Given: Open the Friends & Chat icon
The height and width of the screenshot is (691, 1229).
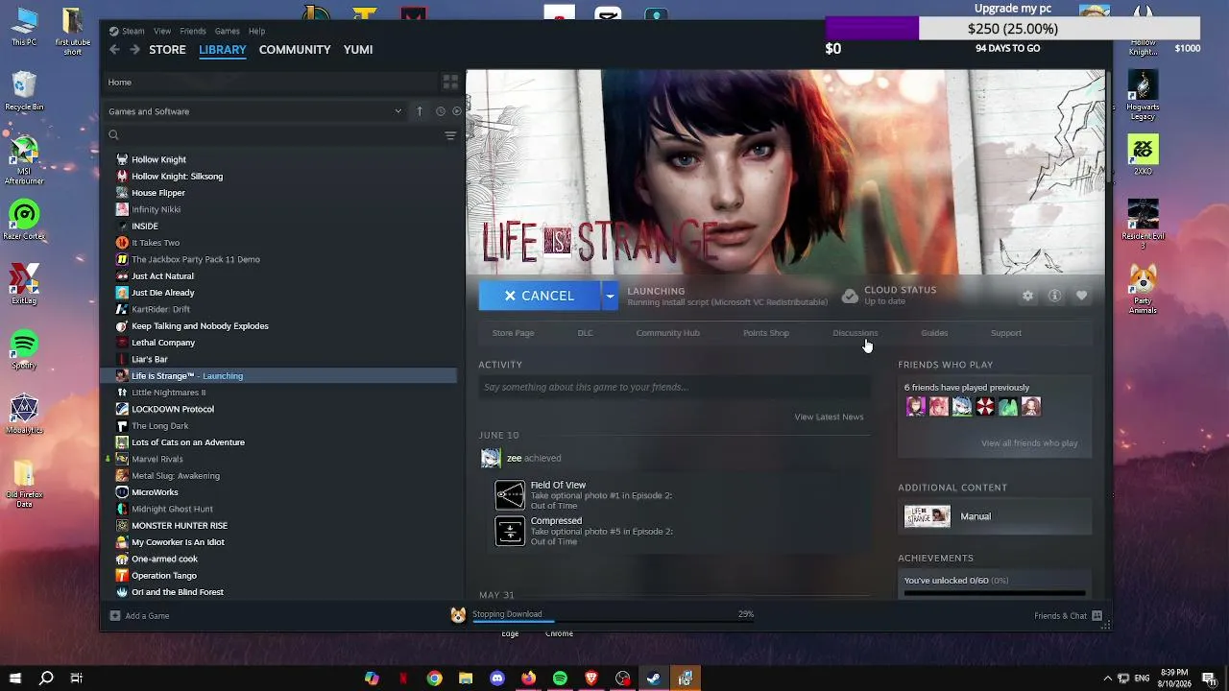Looking at the screenshot, I should click(x=1096, y=616).
